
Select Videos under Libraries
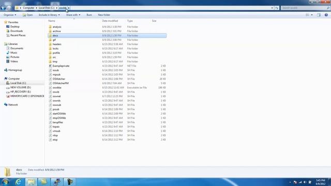[14, 61]
